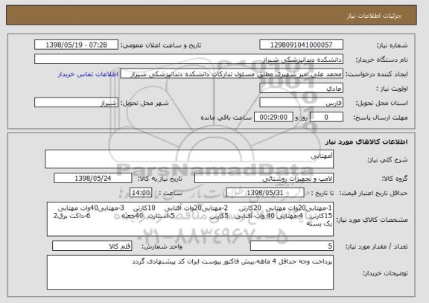
Task: Click the goods group field لامپ و تجهیزات روشنائی
Action: (264, 178)
